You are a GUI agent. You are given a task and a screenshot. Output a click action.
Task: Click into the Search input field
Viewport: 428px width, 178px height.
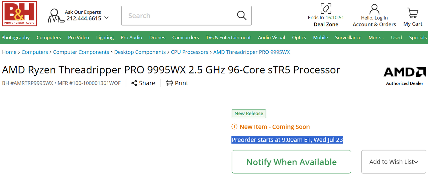(179, 16)
